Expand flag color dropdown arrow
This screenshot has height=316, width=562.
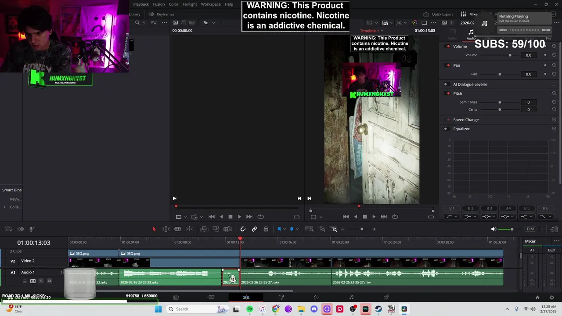[x=285, y=229]
